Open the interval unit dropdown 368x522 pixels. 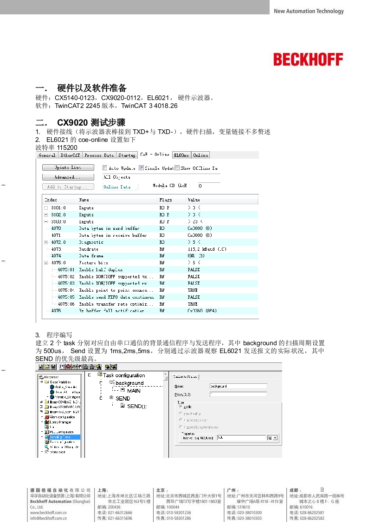(276, 438)
